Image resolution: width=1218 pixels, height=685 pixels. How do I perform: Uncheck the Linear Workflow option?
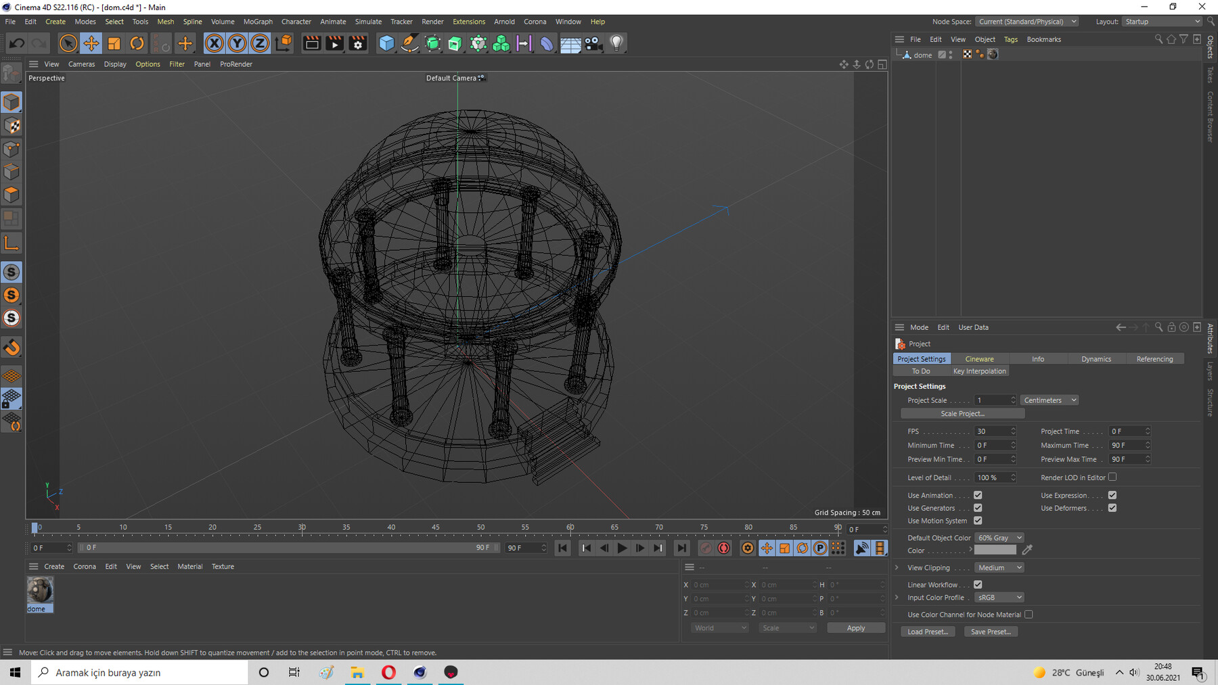978,585
